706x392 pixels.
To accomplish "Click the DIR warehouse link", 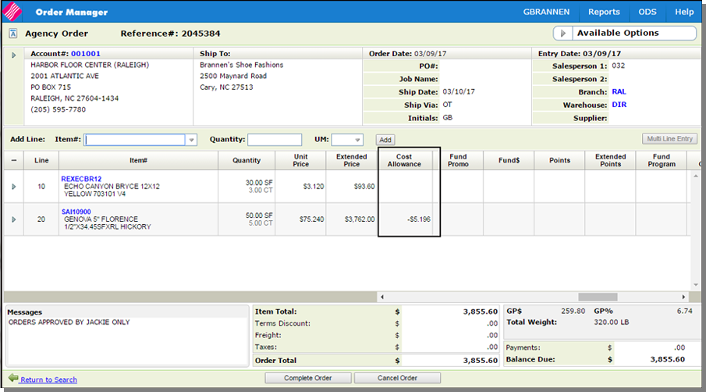I will point(619,105).
